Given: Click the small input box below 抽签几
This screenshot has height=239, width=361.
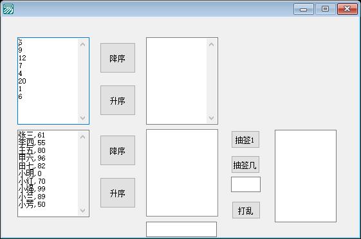Looking at the screenshot, I should click(x=246, y=184).
